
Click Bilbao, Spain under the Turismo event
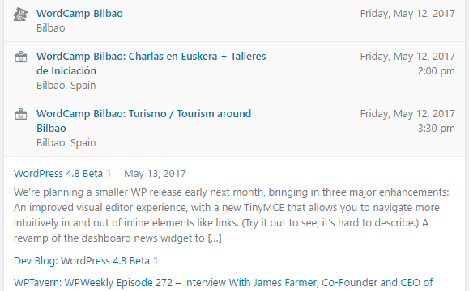point(66,142)
